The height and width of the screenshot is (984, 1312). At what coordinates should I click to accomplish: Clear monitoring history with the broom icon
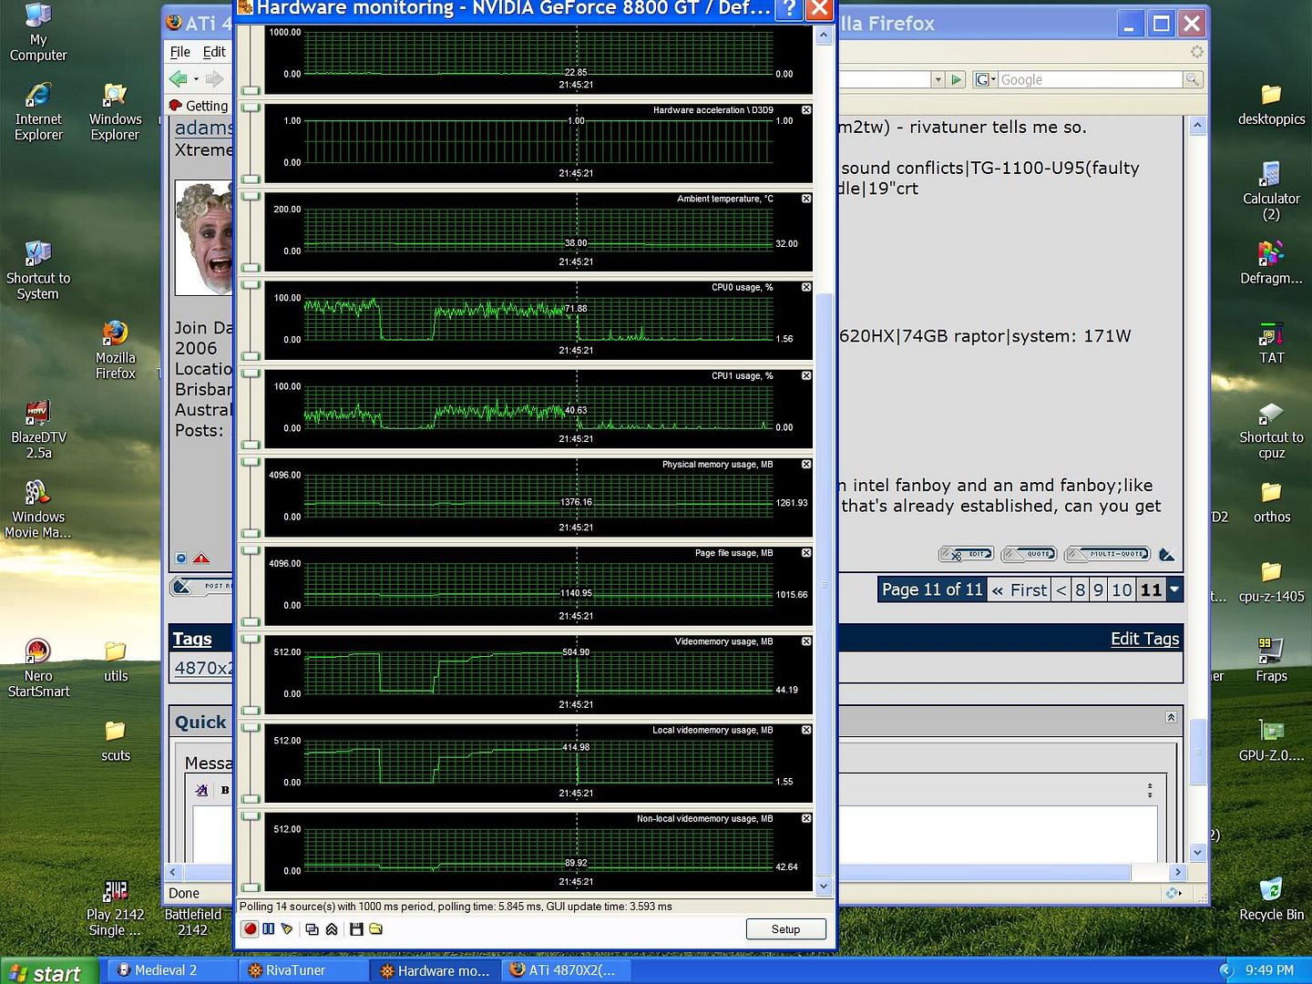point(288,929)
